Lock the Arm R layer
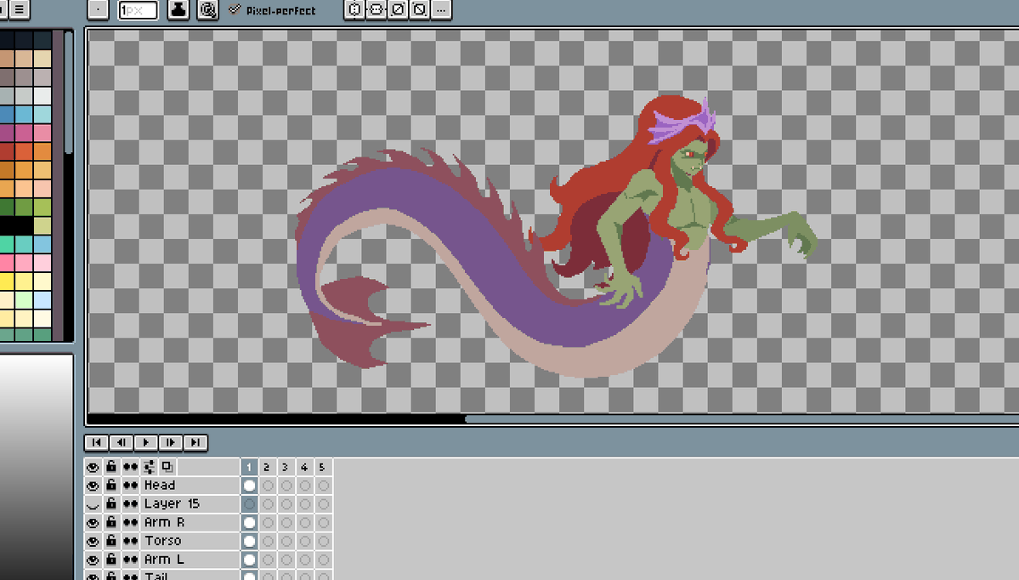Viewport: 1019px width, 580px height. (x=111, y=523)
